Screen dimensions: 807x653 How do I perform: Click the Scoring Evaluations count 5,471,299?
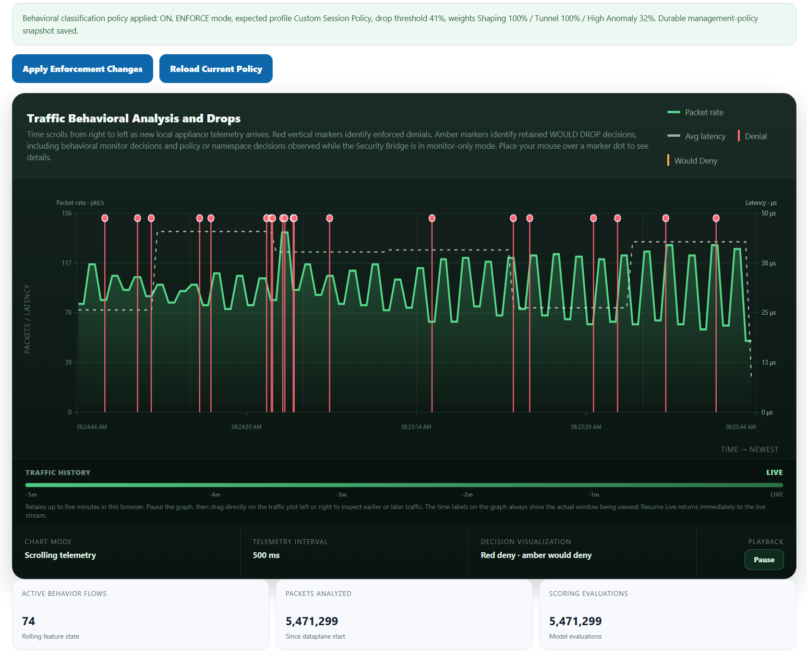point(575,621)
